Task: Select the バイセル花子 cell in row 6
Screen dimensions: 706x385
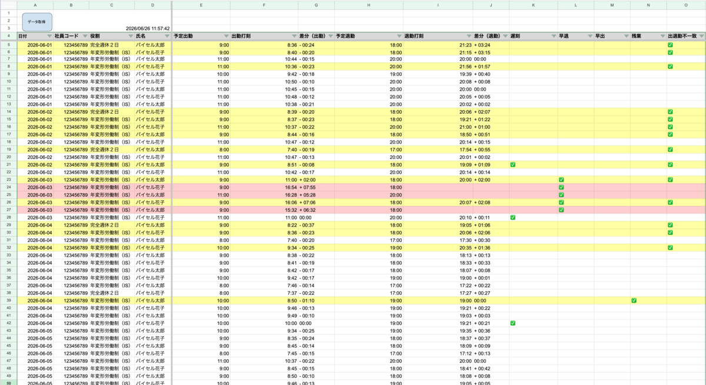Action: tap(153, 52)
